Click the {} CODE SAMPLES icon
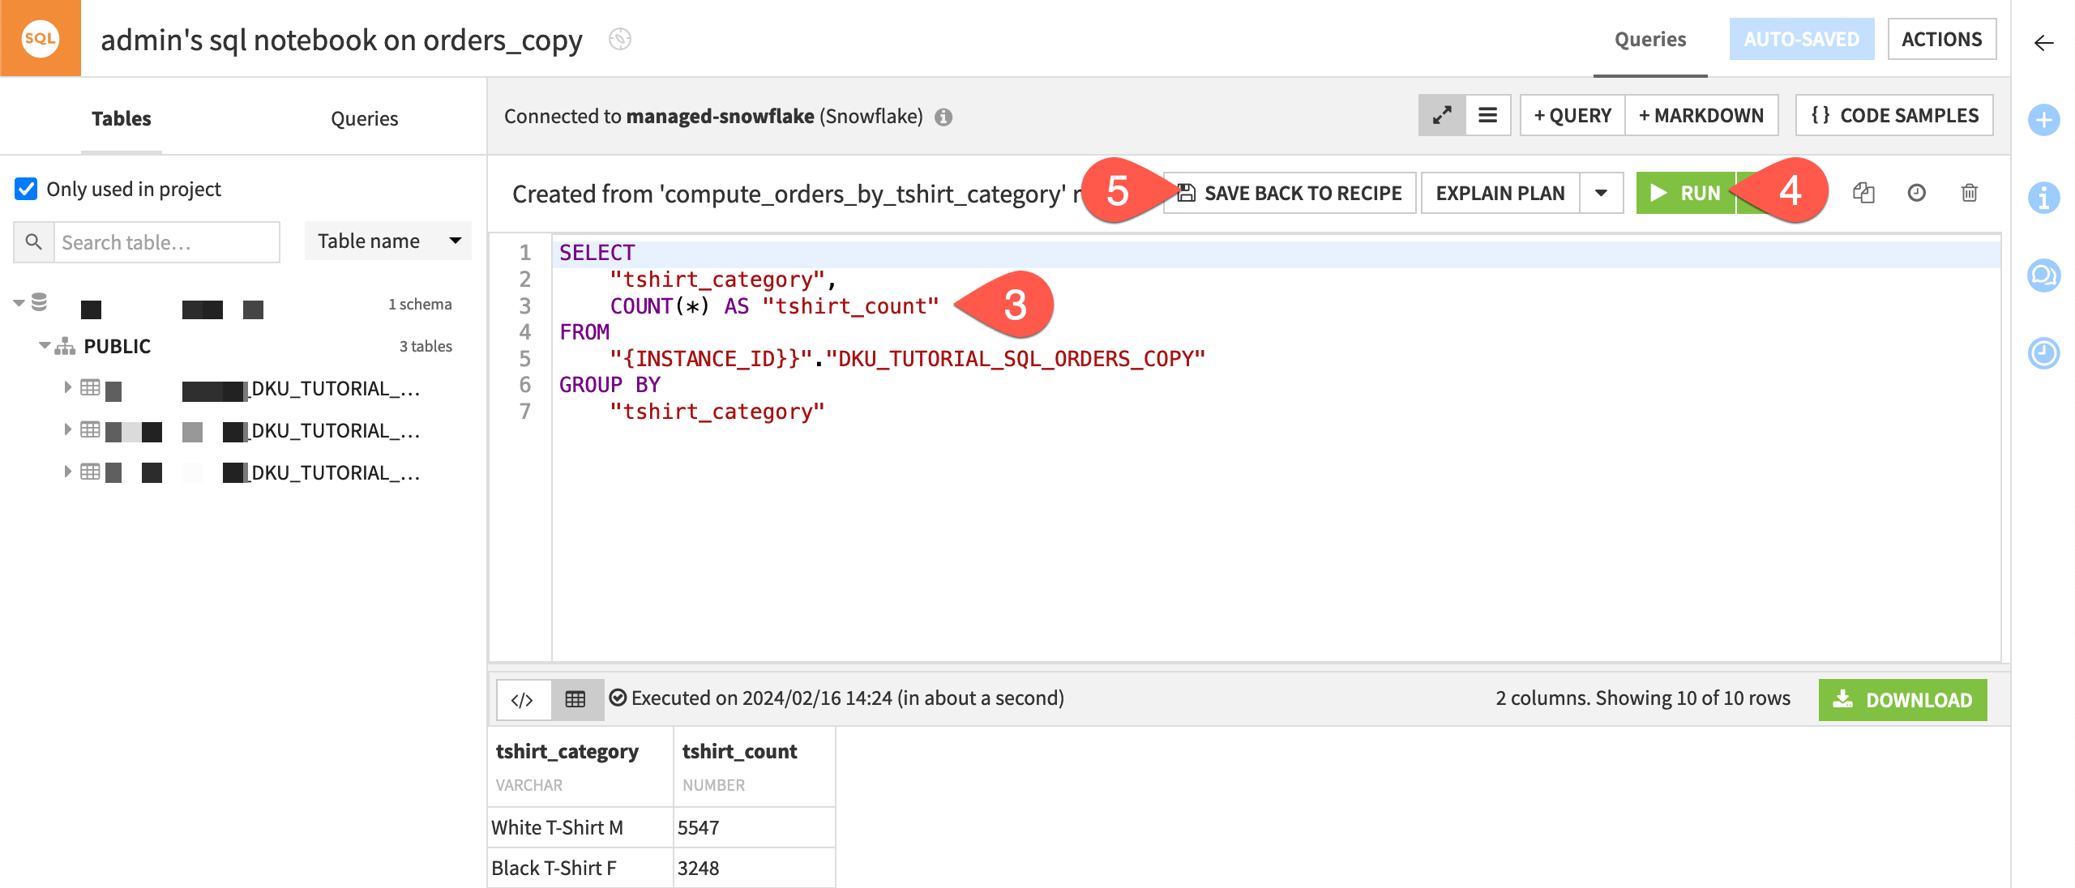Screen dimensions: 2075x888 [1893, 115]
